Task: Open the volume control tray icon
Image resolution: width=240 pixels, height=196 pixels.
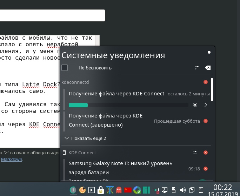Action: (182, 190)
